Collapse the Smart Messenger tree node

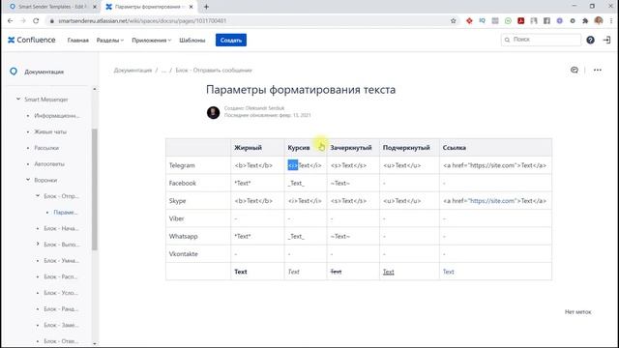pyautogui.click(x=18, y=99)
